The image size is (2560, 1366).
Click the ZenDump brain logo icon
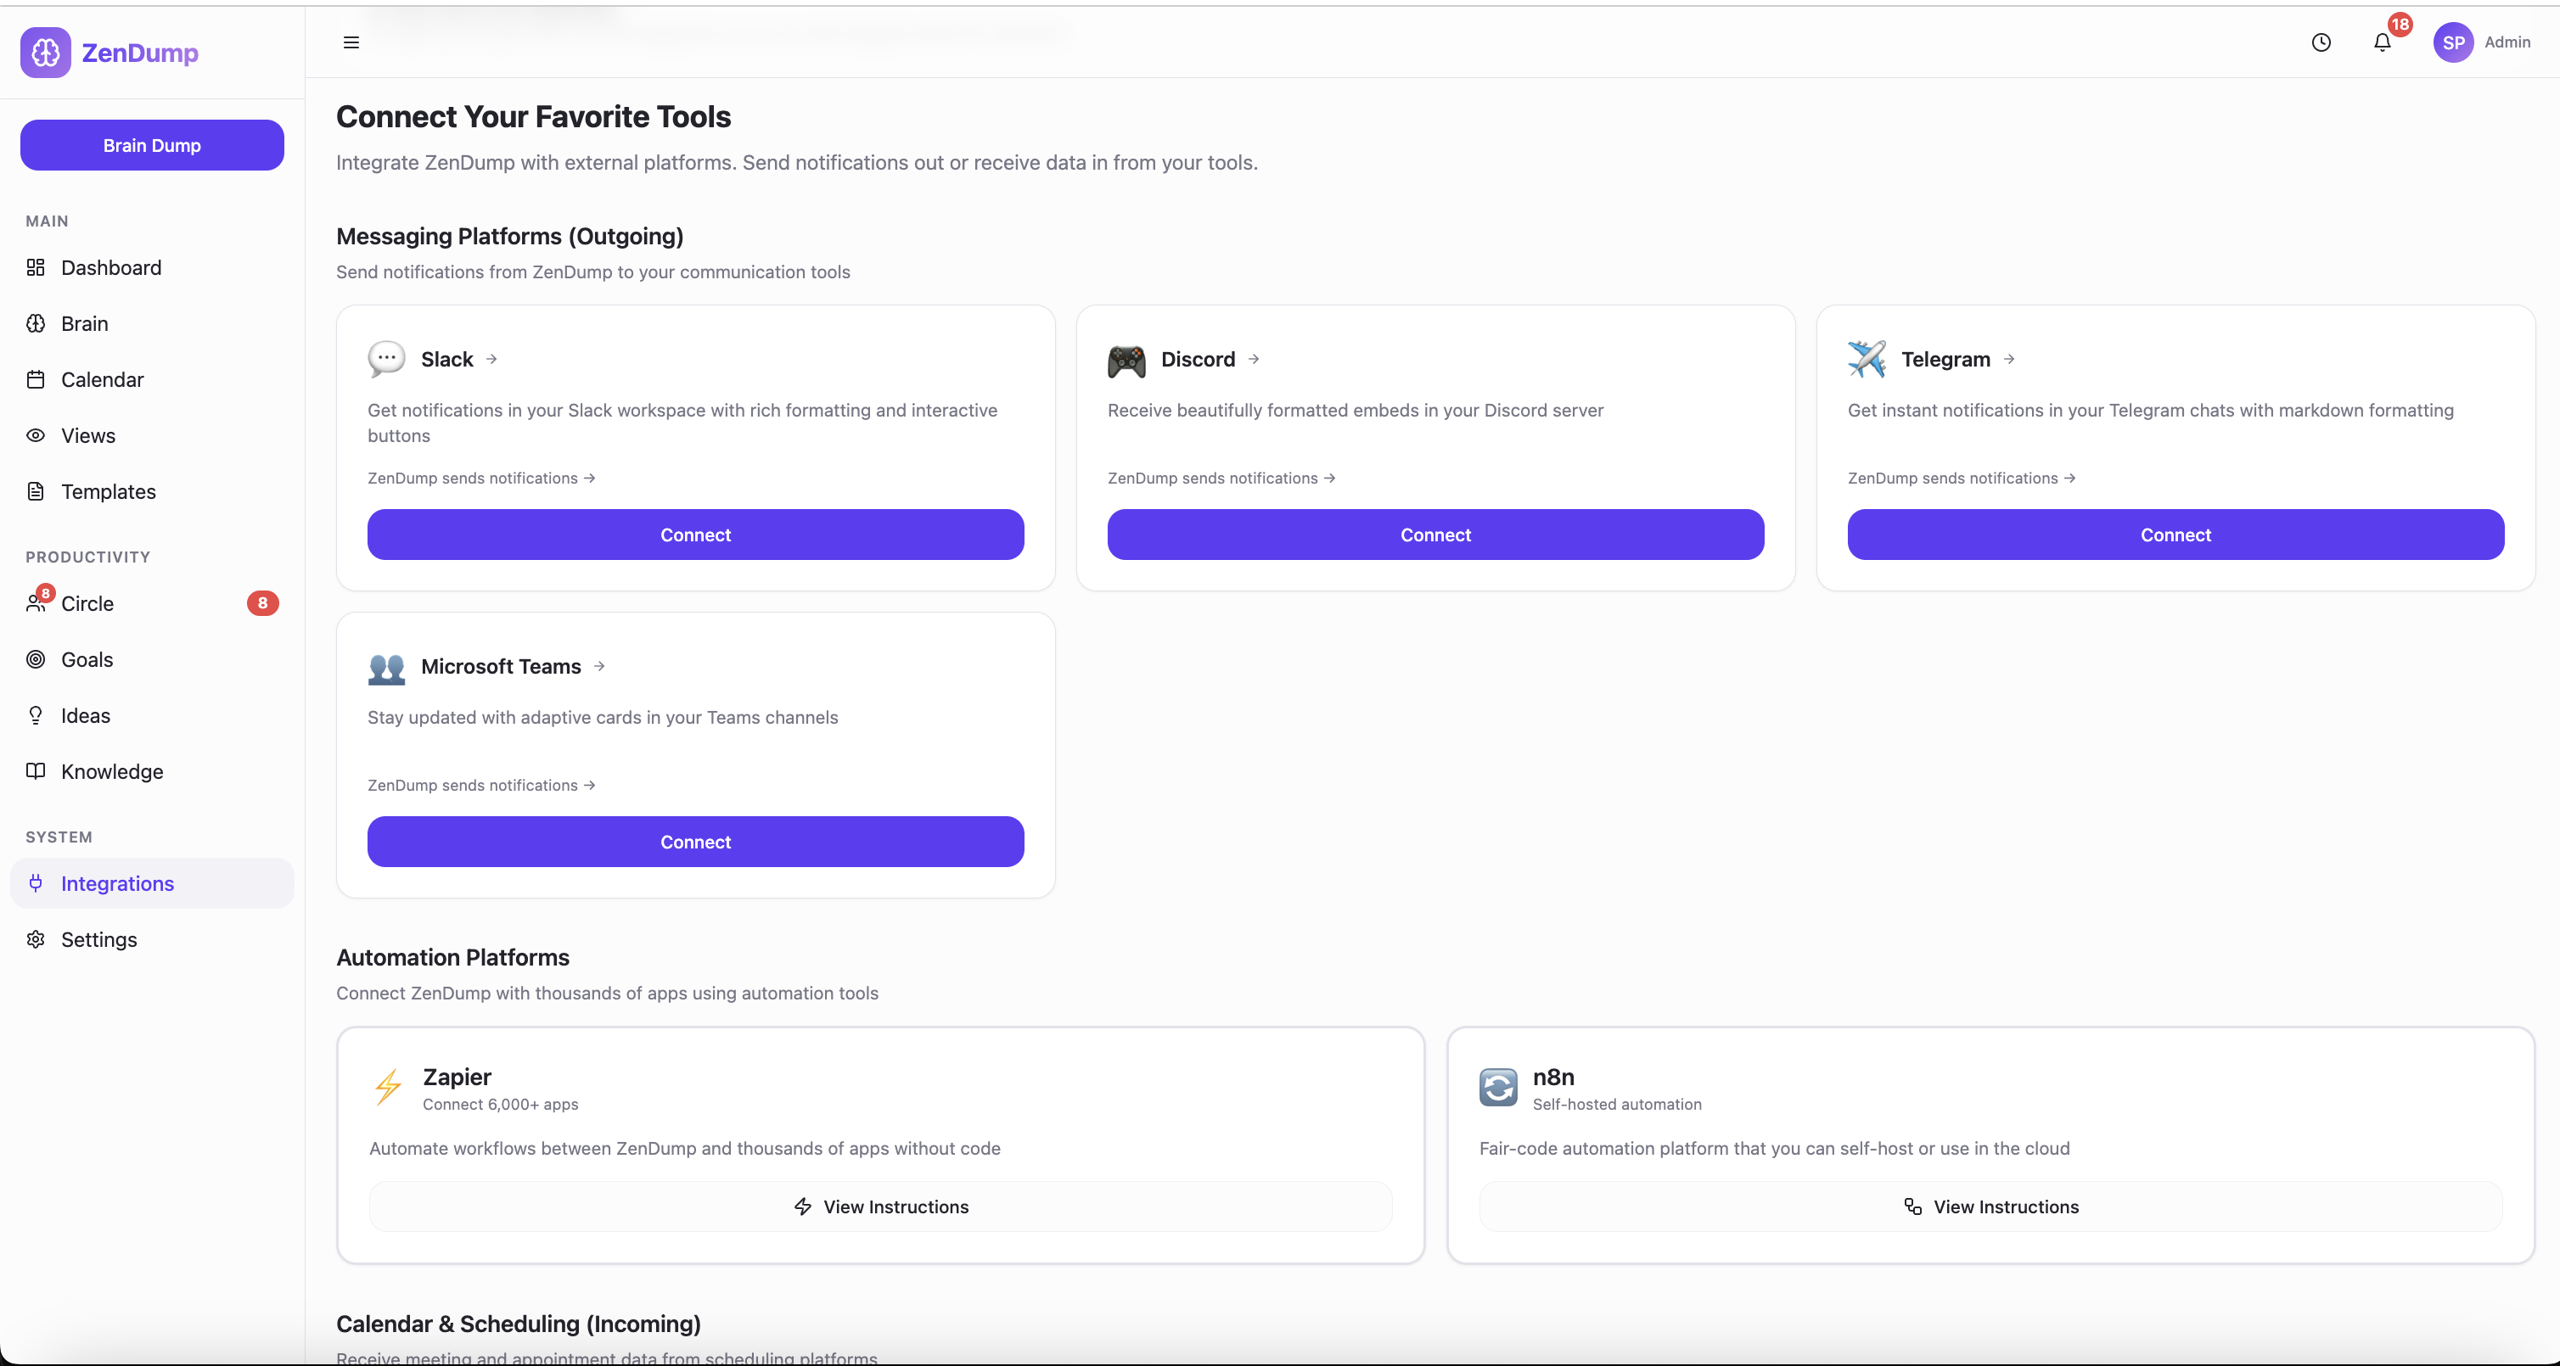pyautogui.click(x=46, y=53)
